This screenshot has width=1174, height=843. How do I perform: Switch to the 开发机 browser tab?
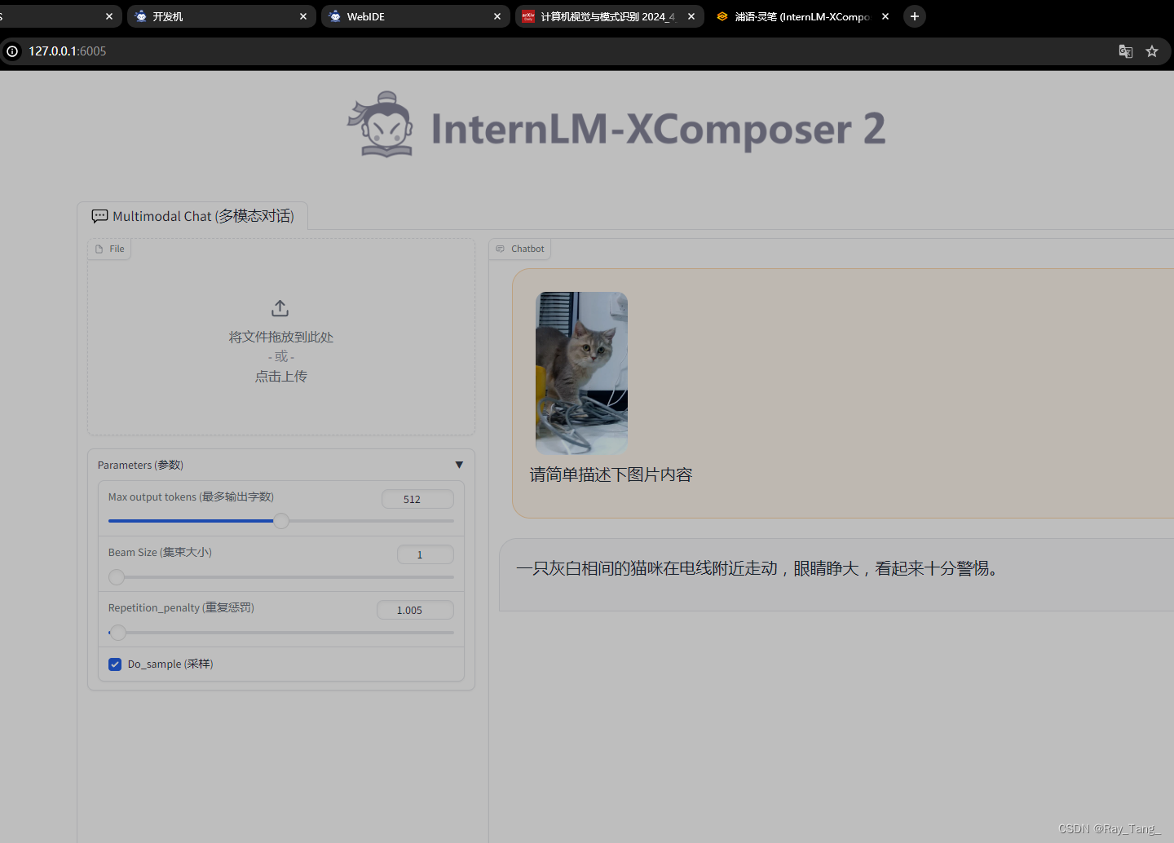pos(221,16)
